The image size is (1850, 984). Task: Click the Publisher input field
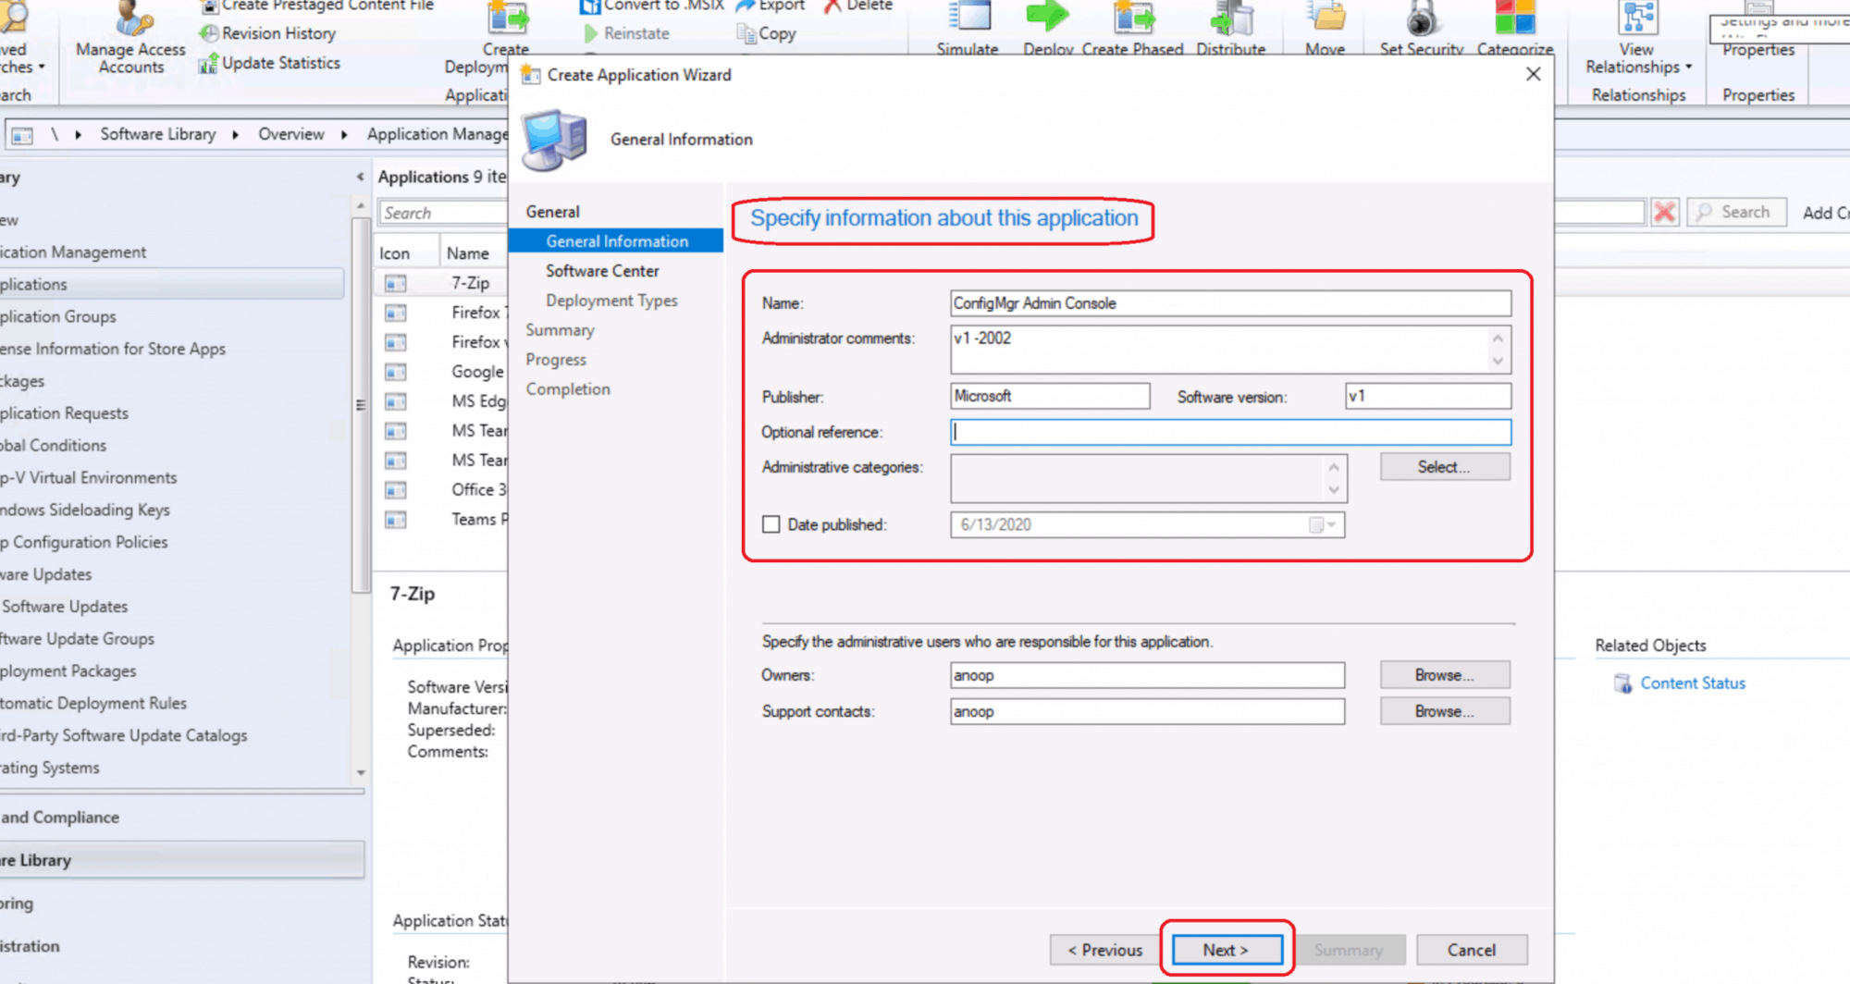pos(1050,396)
